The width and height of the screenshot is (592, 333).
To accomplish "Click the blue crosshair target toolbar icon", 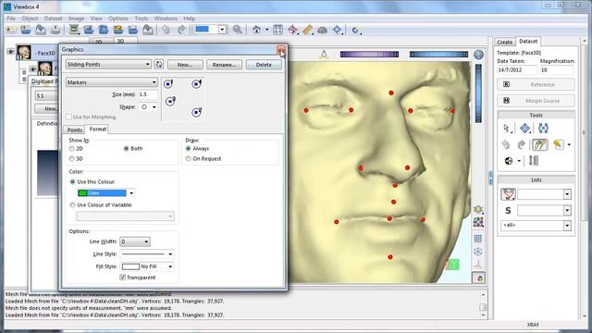I will [x=337, y=30].
